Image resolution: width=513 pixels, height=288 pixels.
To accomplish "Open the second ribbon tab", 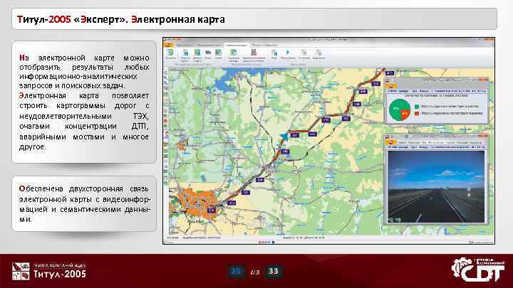I will pos(209,45).
